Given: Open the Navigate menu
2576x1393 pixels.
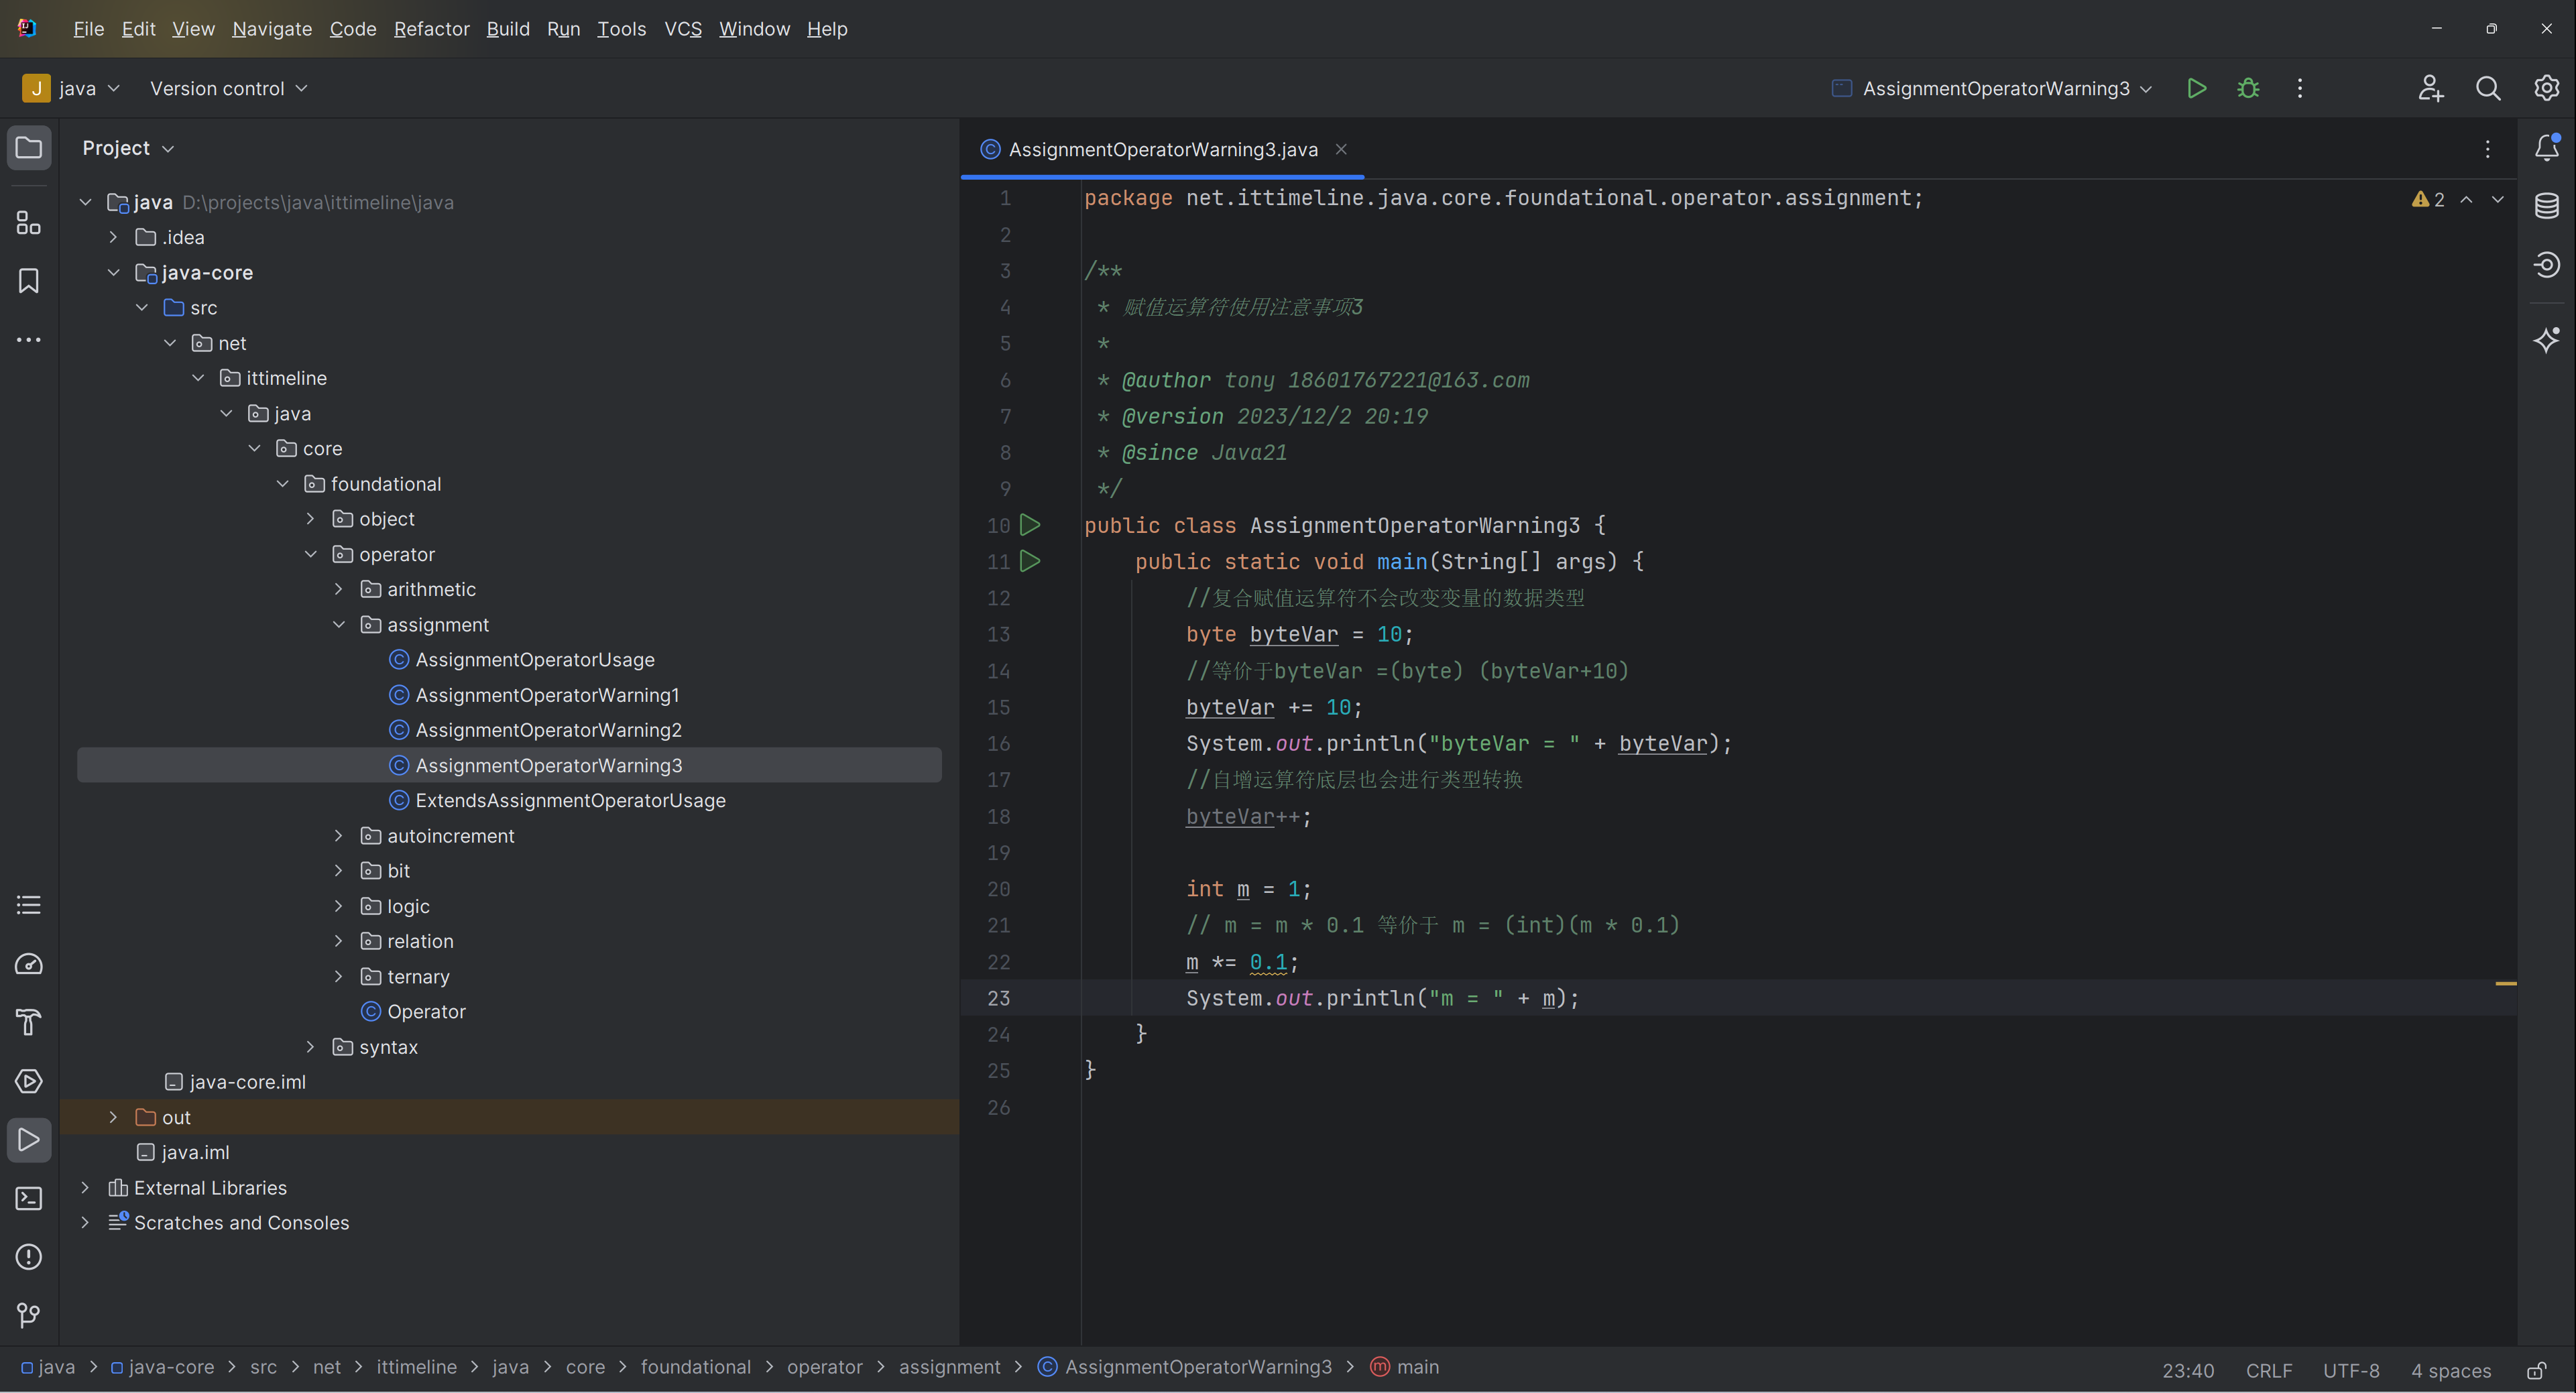Looking at the screenshot, I should click(x=272, y=29).
